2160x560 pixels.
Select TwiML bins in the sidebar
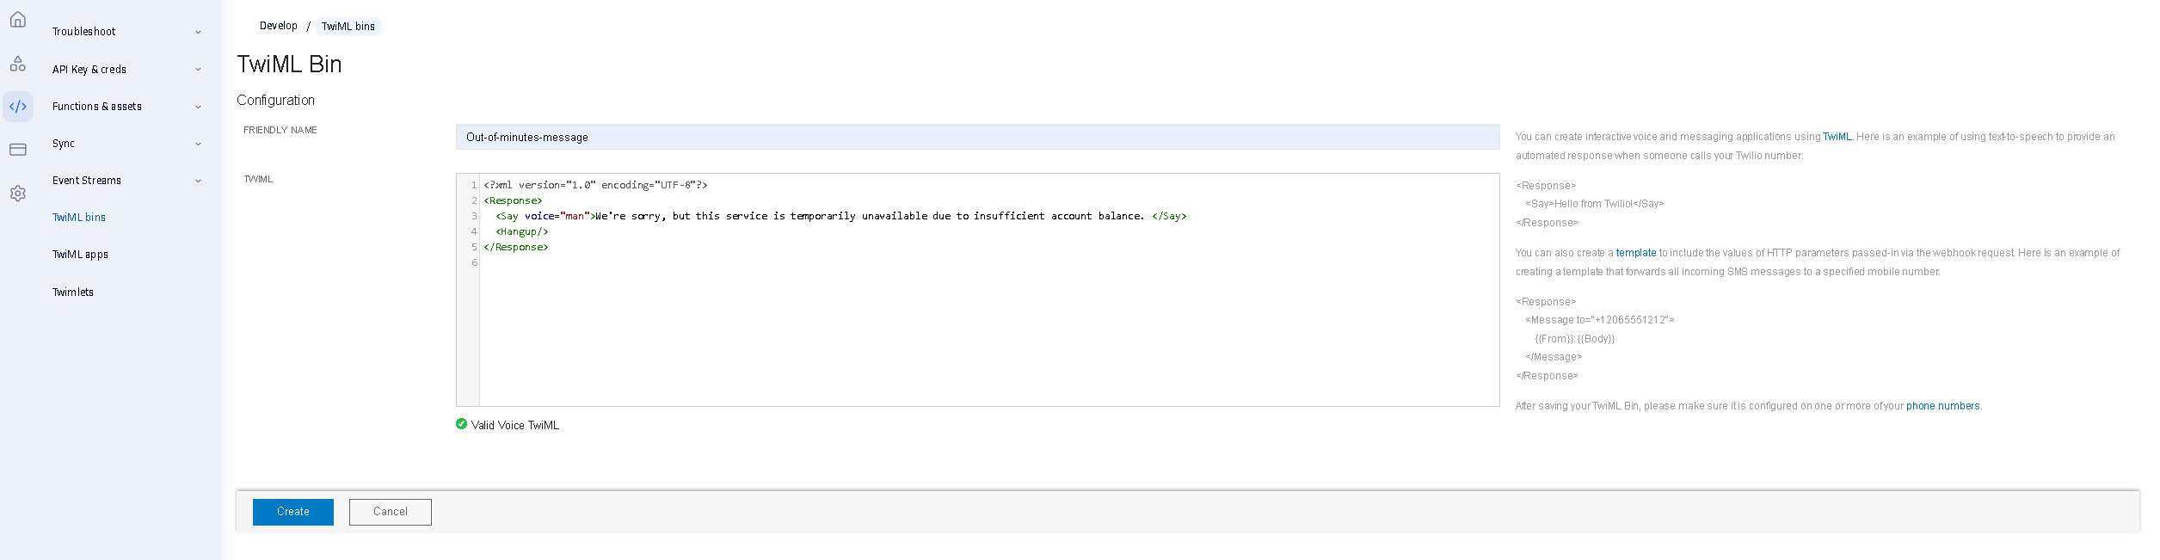79,218
